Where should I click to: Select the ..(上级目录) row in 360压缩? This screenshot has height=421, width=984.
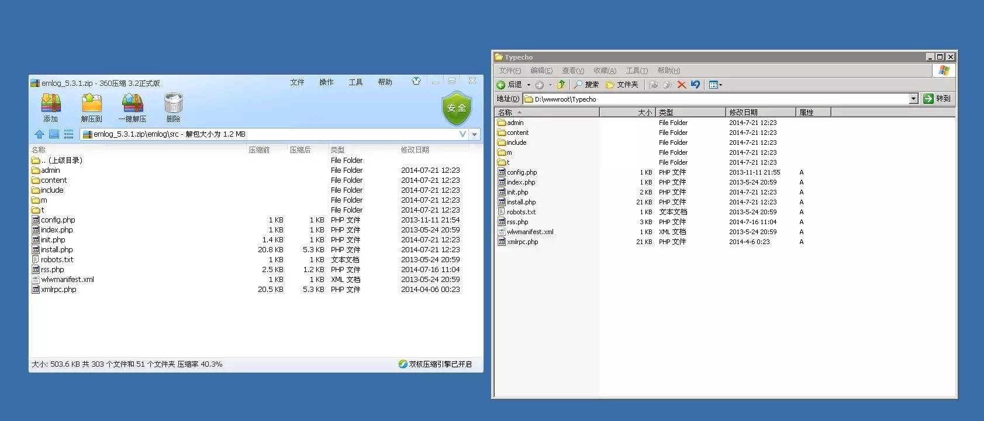(x=256, y=161)
